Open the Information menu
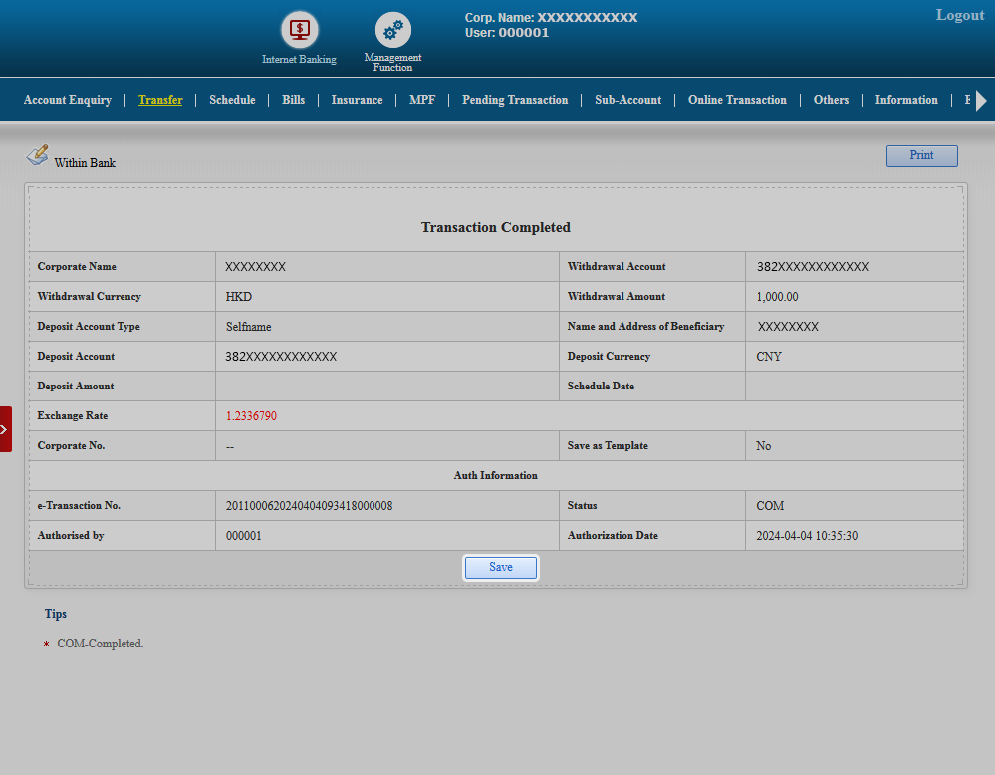The width and height of the screenshot is (995, 775). pyautogui.click(x=906, y=100)
